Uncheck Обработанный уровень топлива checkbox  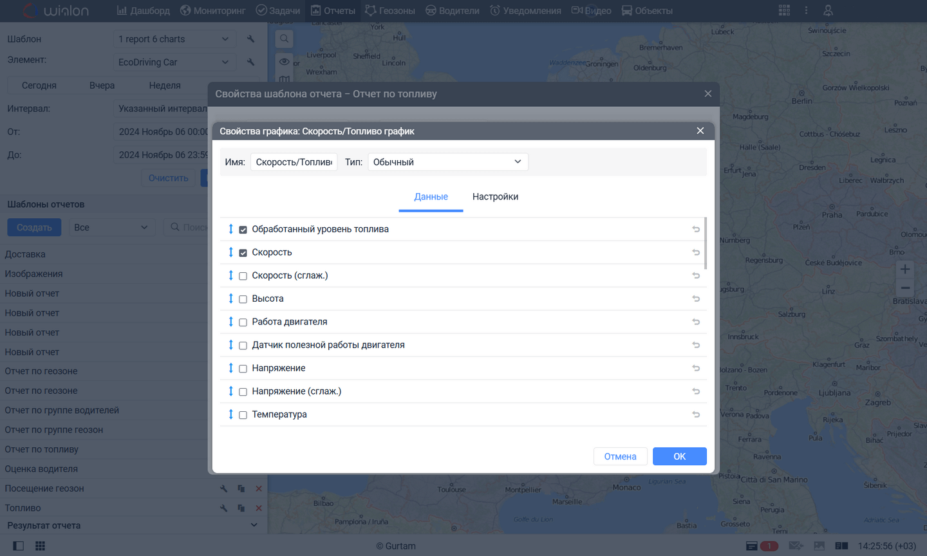243,230
